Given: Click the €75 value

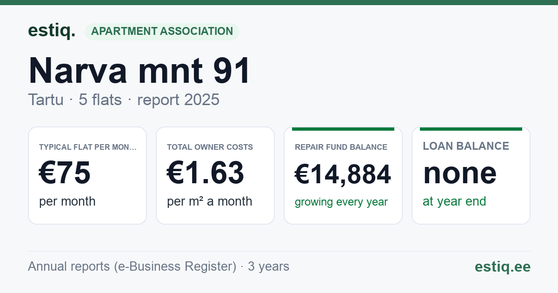Looking at the screenshot, I should pyautogui.click(x=65, y=173).
